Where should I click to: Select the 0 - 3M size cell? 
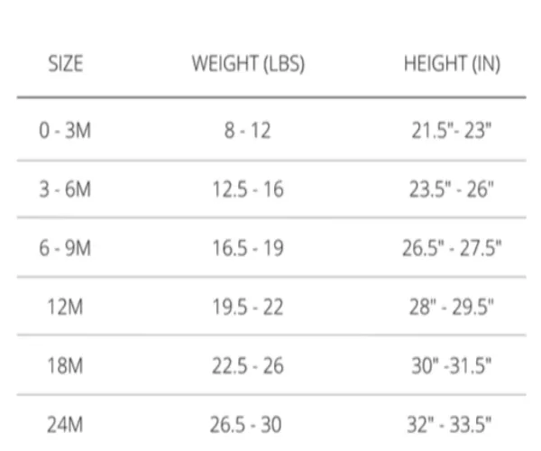pyautogui.click(x=65, y=131)
